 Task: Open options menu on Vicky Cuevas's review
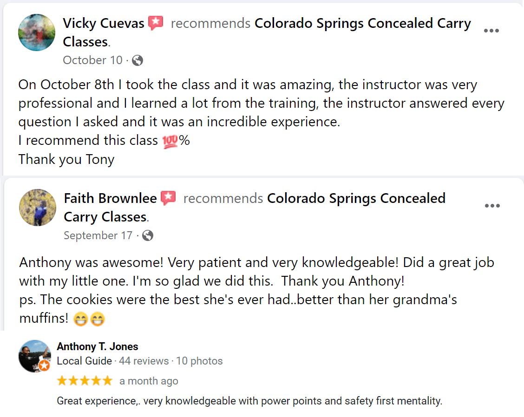point(491,31)
